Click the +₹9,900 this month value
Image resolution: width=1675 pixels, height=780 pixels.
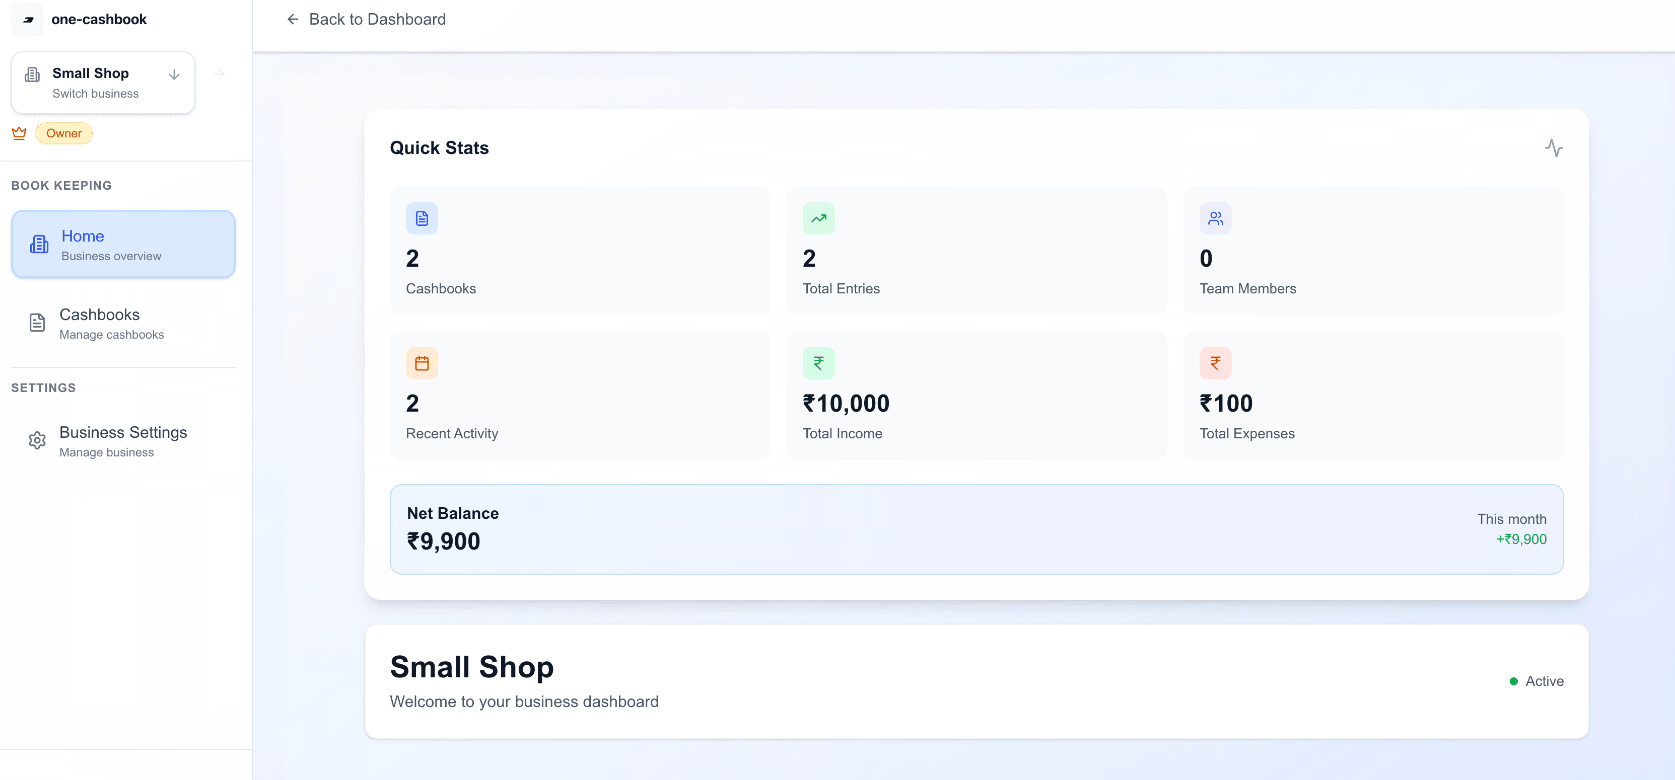point(1521,539)
